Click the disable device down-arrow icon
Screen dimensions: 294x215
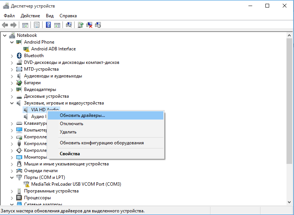click(x=98, y=25)
